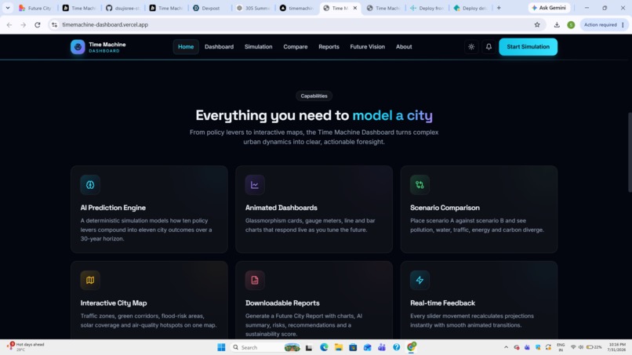Go back with the browser back arrow
Image resolution: width=632 pixels, height=355 pixels.
click(9, 25)
